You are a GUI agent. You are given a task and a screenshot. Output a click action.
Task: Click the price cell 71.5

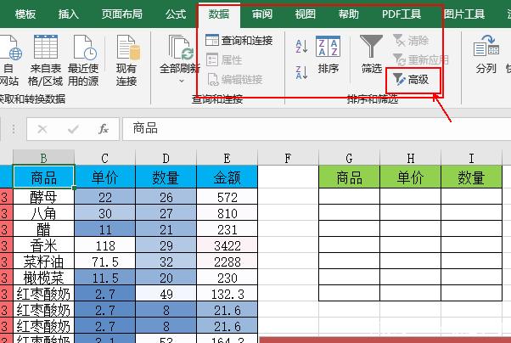pyautogui.click(x=104, y=261)
